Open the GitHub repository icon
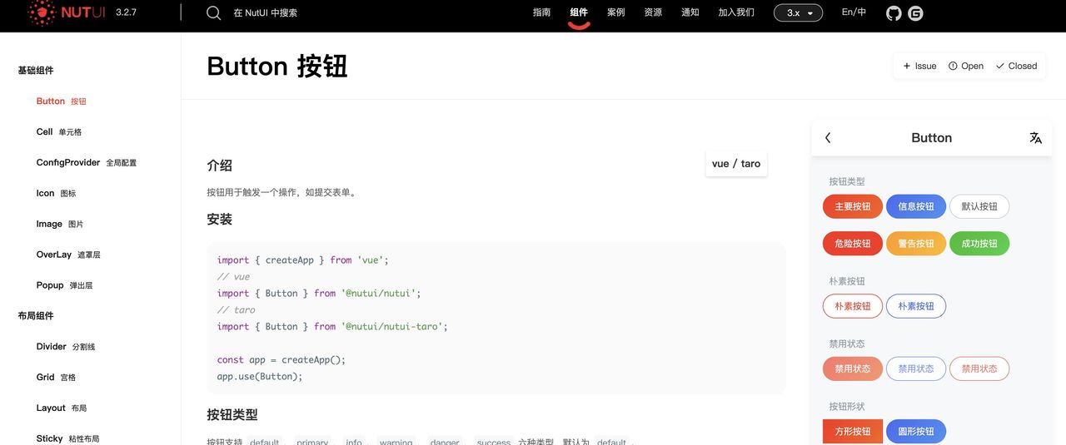Viewport: 1066px width, 445px height. coord(894,12)
